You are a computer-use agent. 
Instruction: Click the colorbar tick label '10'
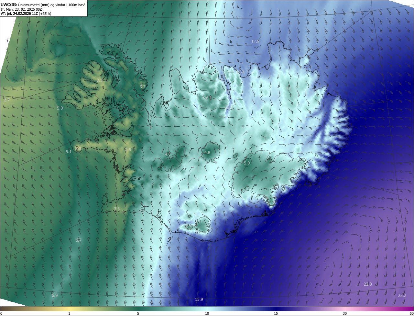tap(207, 313)
